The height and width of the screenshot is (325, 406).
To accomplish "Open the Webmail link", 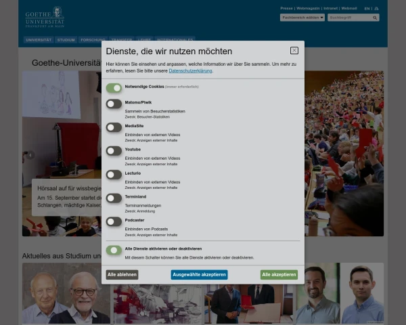I will coord(348,8).
